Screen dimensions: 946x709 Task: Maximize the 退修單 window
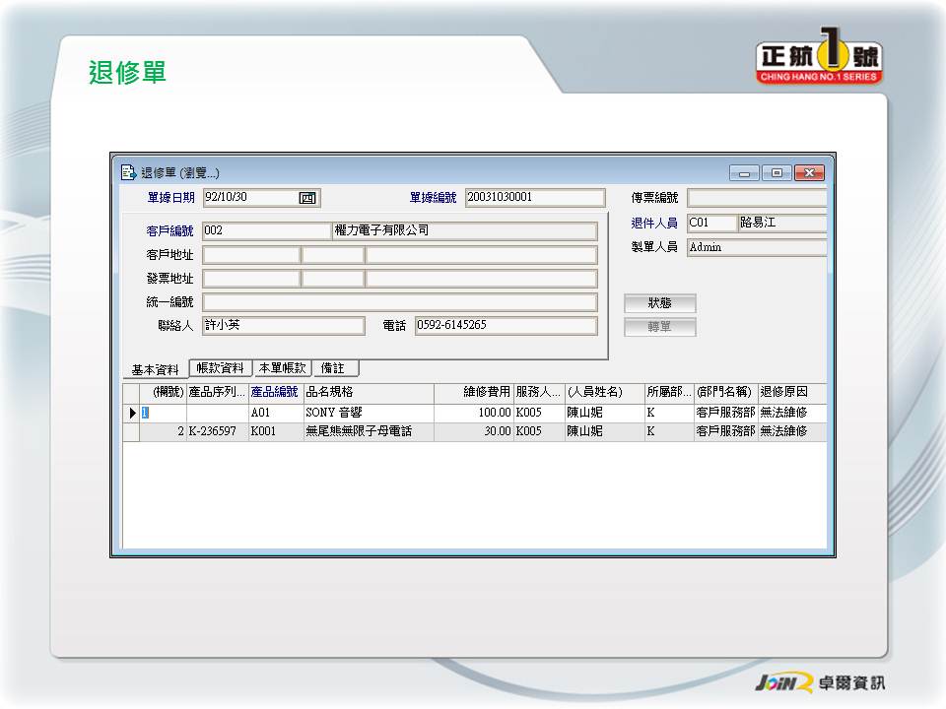(776, 173)
